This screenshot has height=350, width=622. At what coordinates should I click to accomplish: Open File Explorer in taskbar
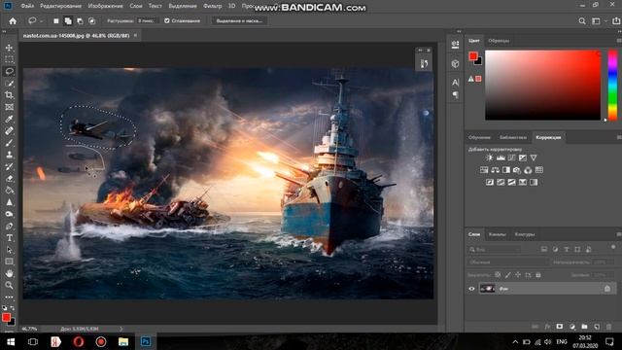(123, 341)
